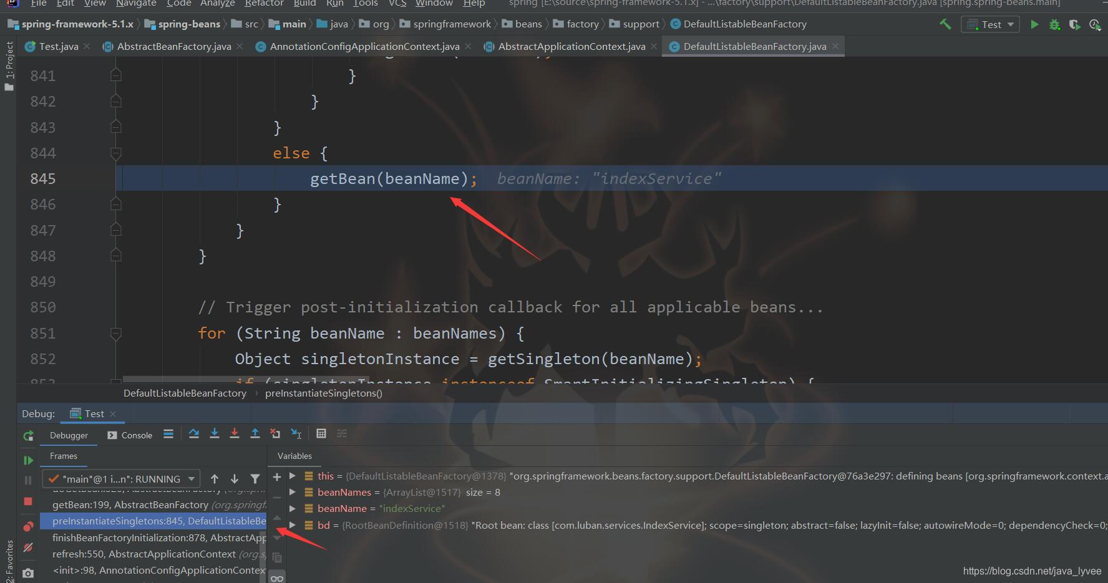This screenshot has width=1108, height=583.
Task: Click preInstantiateSingletons() in editor breadcrumb
Action: [x=323, y=393]
